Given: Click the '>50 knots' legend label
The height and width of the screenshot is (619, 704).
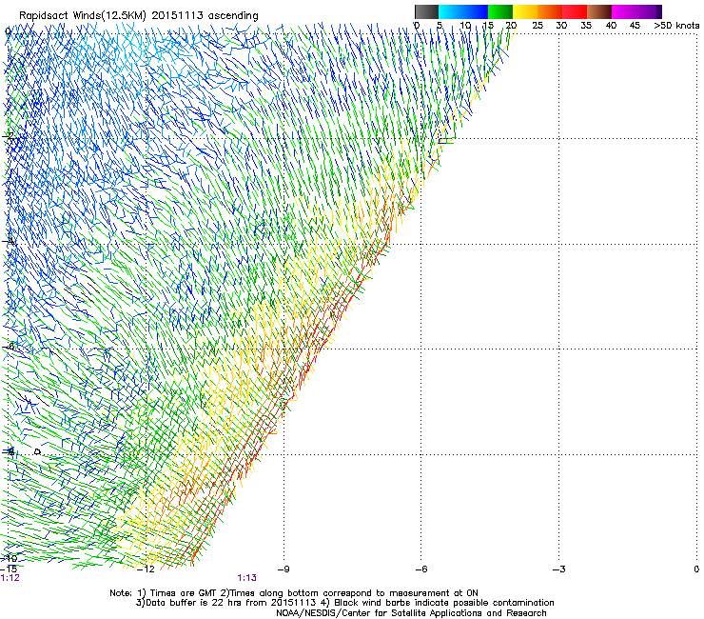Looking at the screenshot, I should point(676,25).
